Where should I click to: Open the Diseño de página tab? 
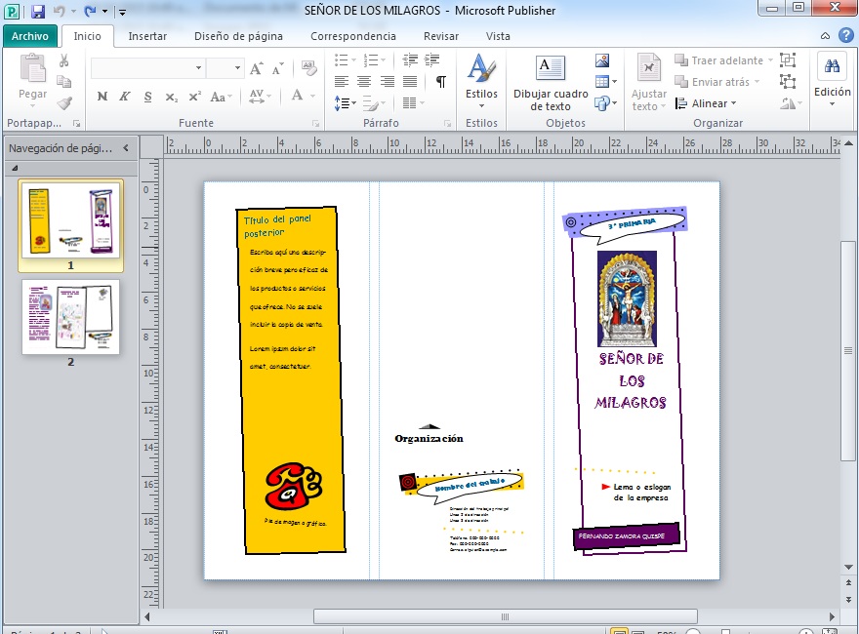tap(238, 36)
